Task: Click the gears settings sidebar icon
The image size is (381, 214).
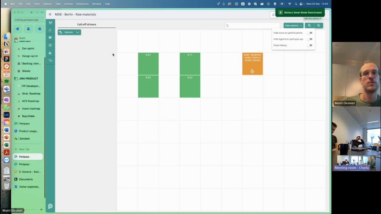Action: (x=50, y=60)
